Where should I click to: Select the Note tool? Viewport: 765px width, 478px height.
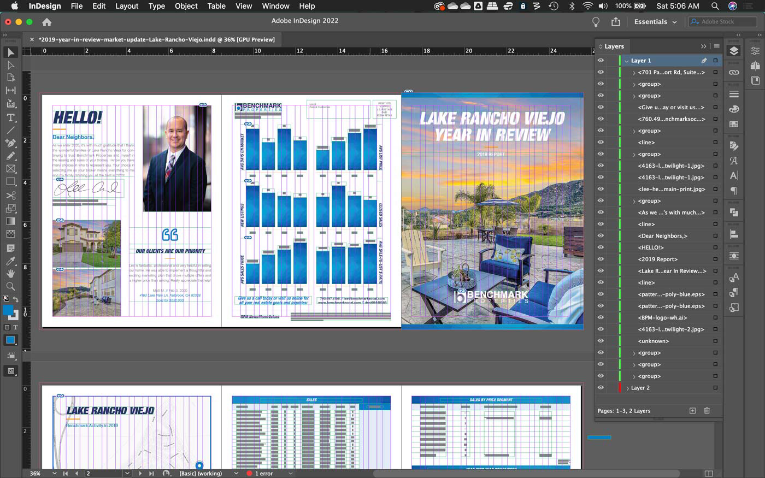[x=10, y=248]
